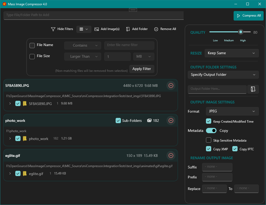Expand the 5F8A5890.JPG tree row
266x205 pixels.
[x=10, y=103]
